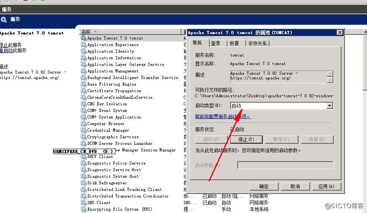
Task: Click gear icon beside Disk Defragmenter
Action: pos(84,183)
